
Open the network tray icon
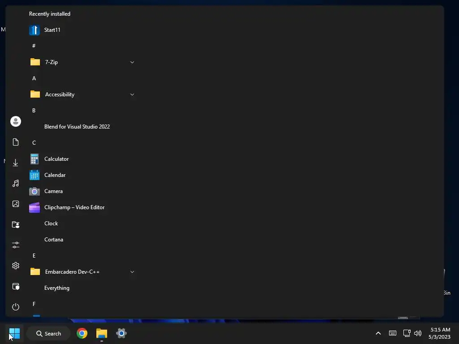click(407, 333)
